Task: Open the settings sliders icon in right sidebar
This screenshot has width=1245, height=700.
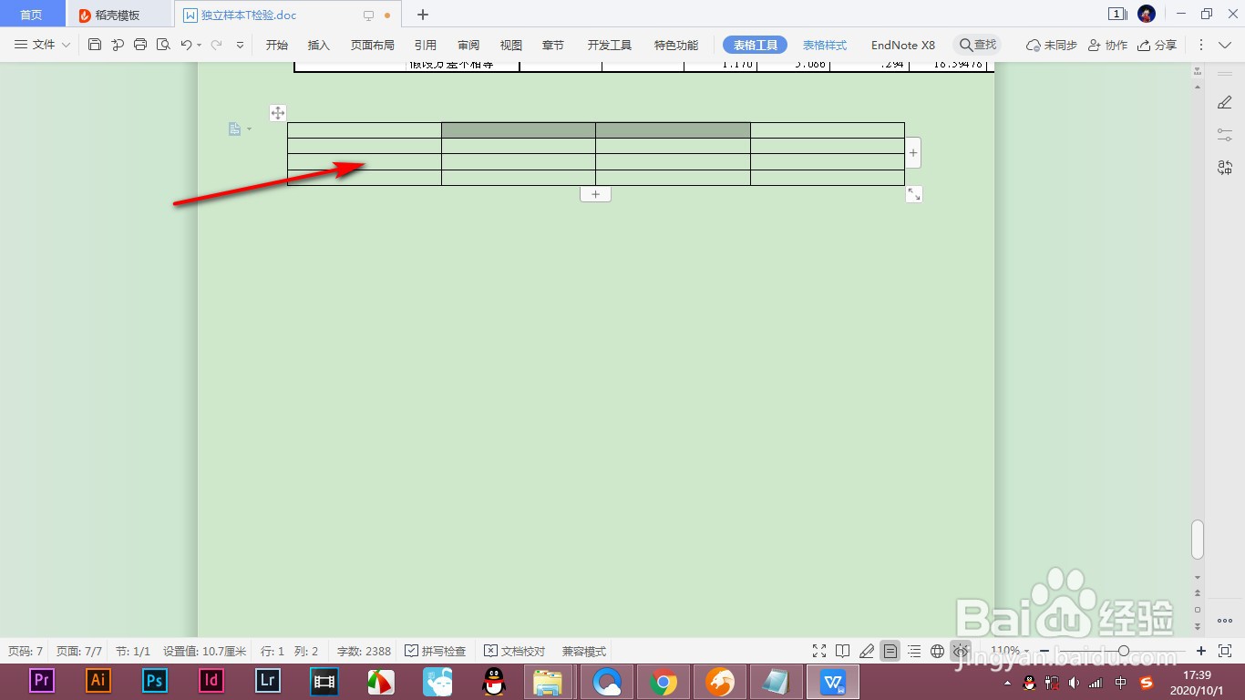Action: click(1225, 135)
